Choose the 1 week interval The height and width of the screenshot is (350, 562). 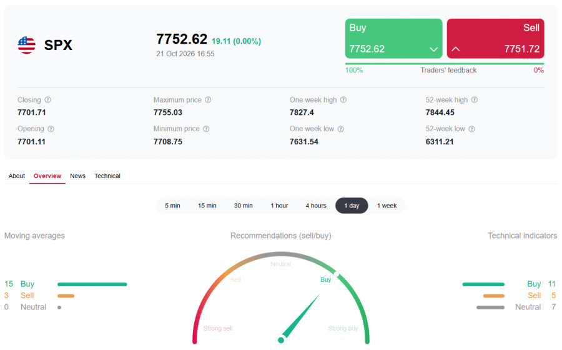pyautogui.click(x=387, y=206)
